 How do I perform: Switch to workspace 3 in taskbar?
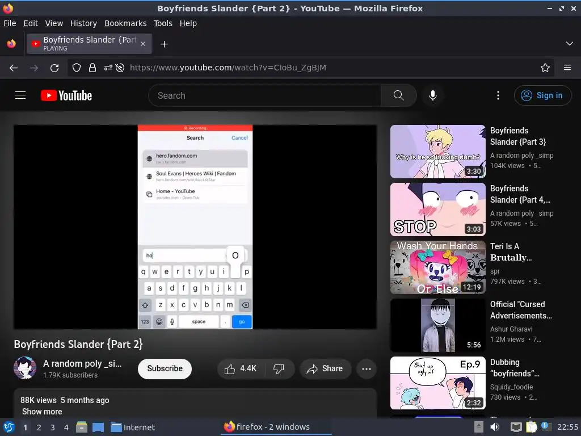pyautogui.click(x=53, y=427)
